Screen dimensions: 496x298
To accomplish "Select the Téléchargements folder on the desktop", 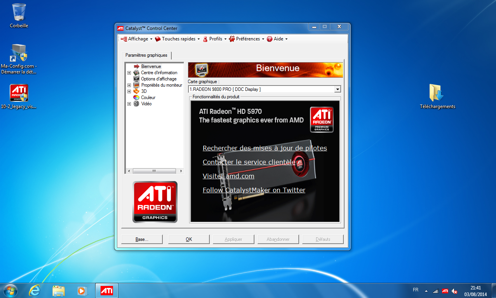I will 437,96.
